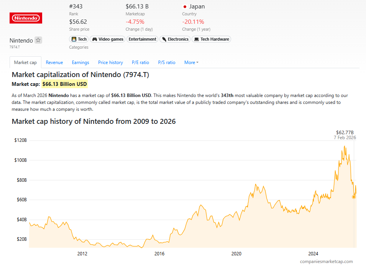Click the 2016 label on the chart axis
The width and height of the screenshot is (366, 268).
click(159, 253)
